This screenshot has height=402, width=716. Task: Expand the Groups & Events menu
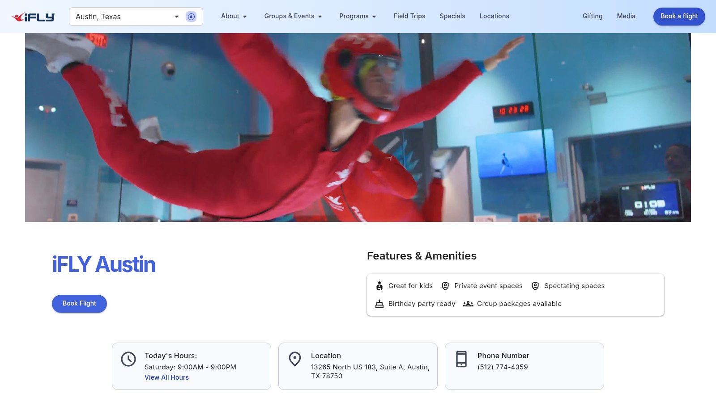[x=293, y=16]
